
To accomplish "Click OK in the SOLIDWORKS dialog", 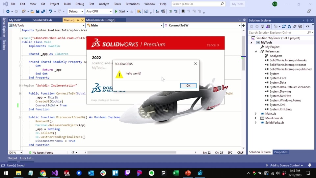I will point(188,86).
